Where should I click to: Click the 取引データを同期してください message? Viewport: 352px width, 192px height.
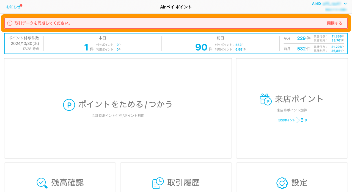43,23
